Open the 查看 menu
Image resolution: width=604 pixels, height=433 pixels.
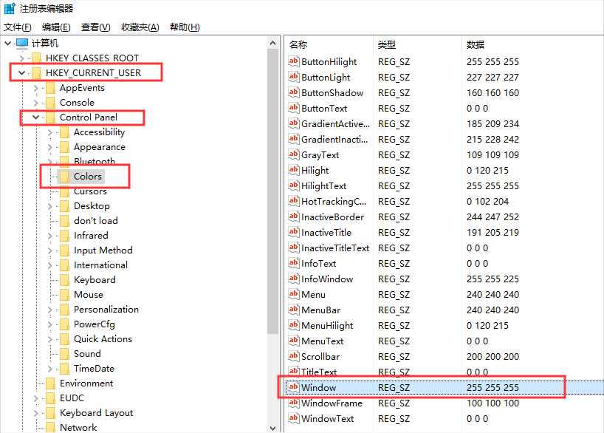tap(97, 27)
